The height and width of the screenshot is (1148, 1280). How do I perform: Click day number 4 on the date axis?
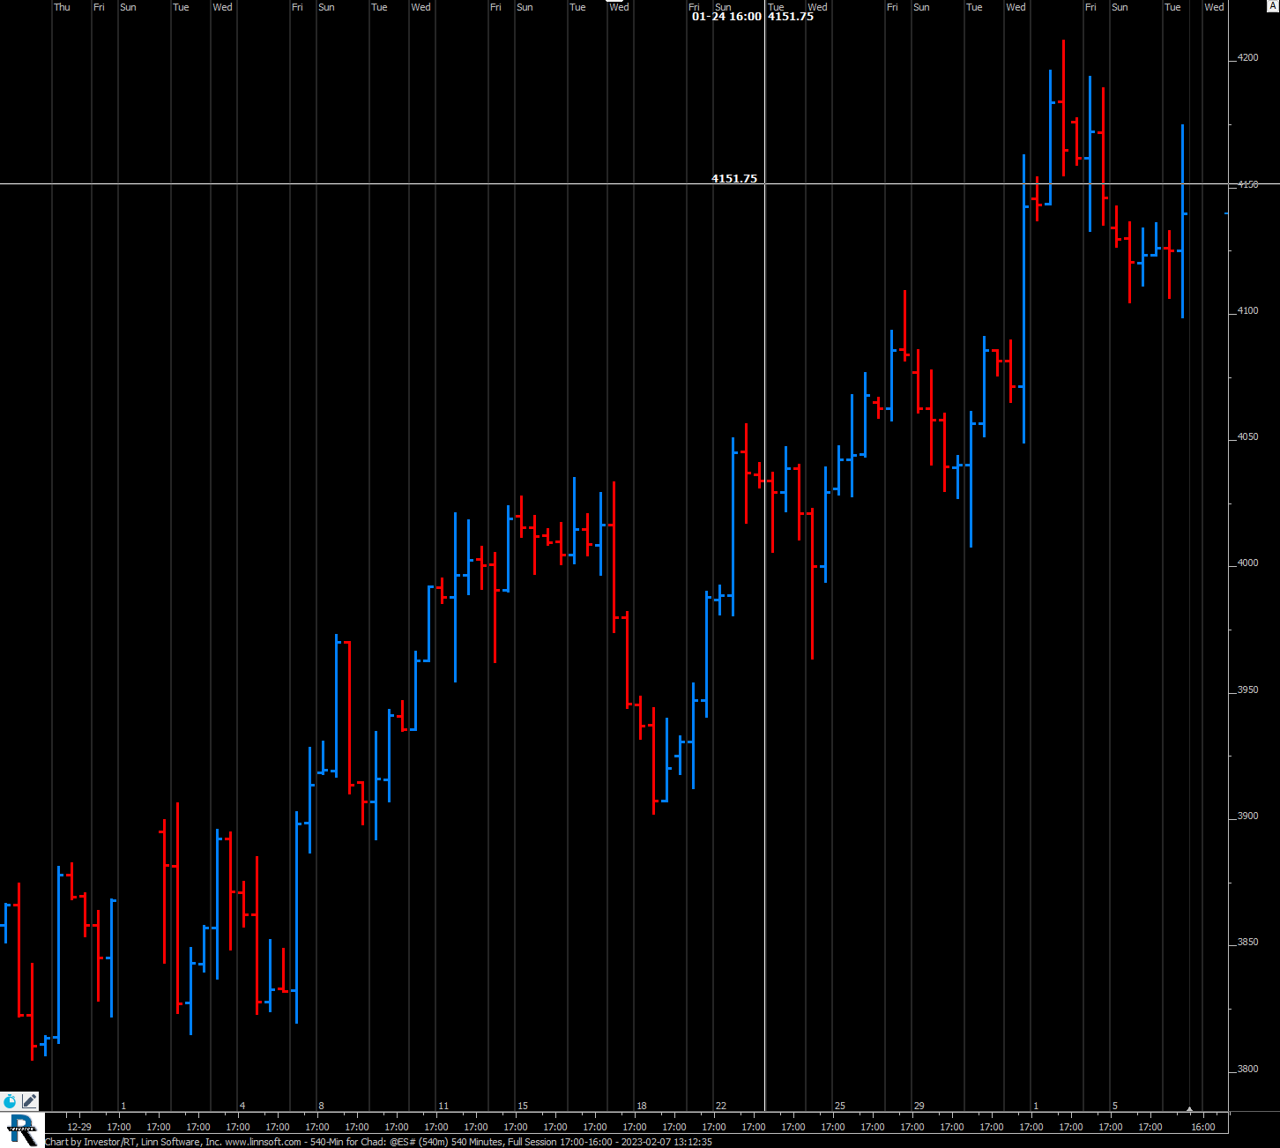click(x=242, y=1106)
